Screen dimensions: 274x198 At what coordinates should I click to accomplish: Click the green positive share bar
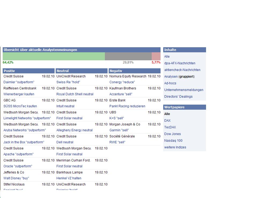coord(54,56)
